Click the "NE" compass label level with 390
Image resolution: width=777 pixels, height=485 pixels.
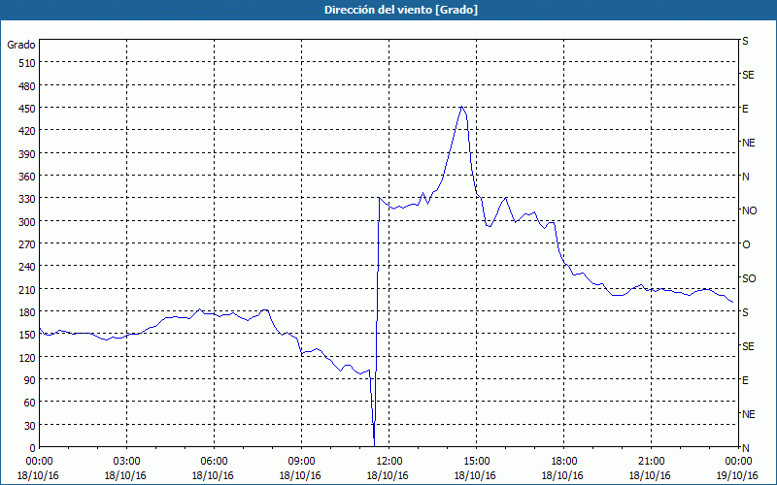point(749,143)
